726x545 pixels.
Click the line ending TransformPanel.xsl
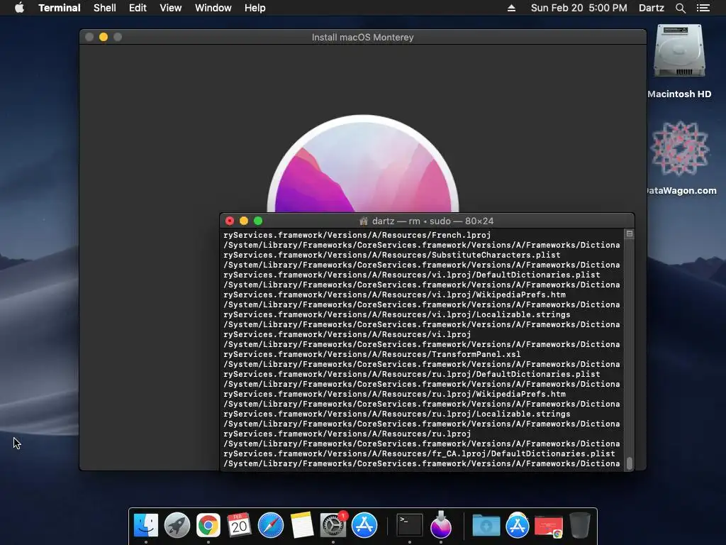click(x=372, y=355)
